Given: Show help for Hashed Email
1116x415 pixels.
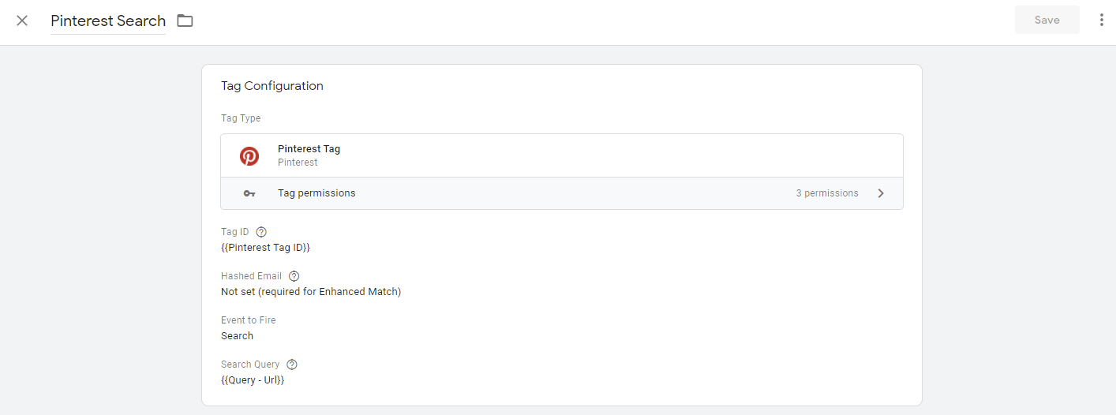Looking at the screenshot, I should coord(294,276).
